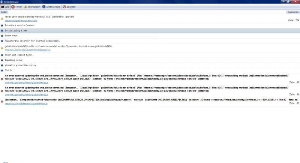The image size is (300, 163).
Task: Click the info icon next to 'Did it.'
Action: pyautogui.click(x=2, y=70)
